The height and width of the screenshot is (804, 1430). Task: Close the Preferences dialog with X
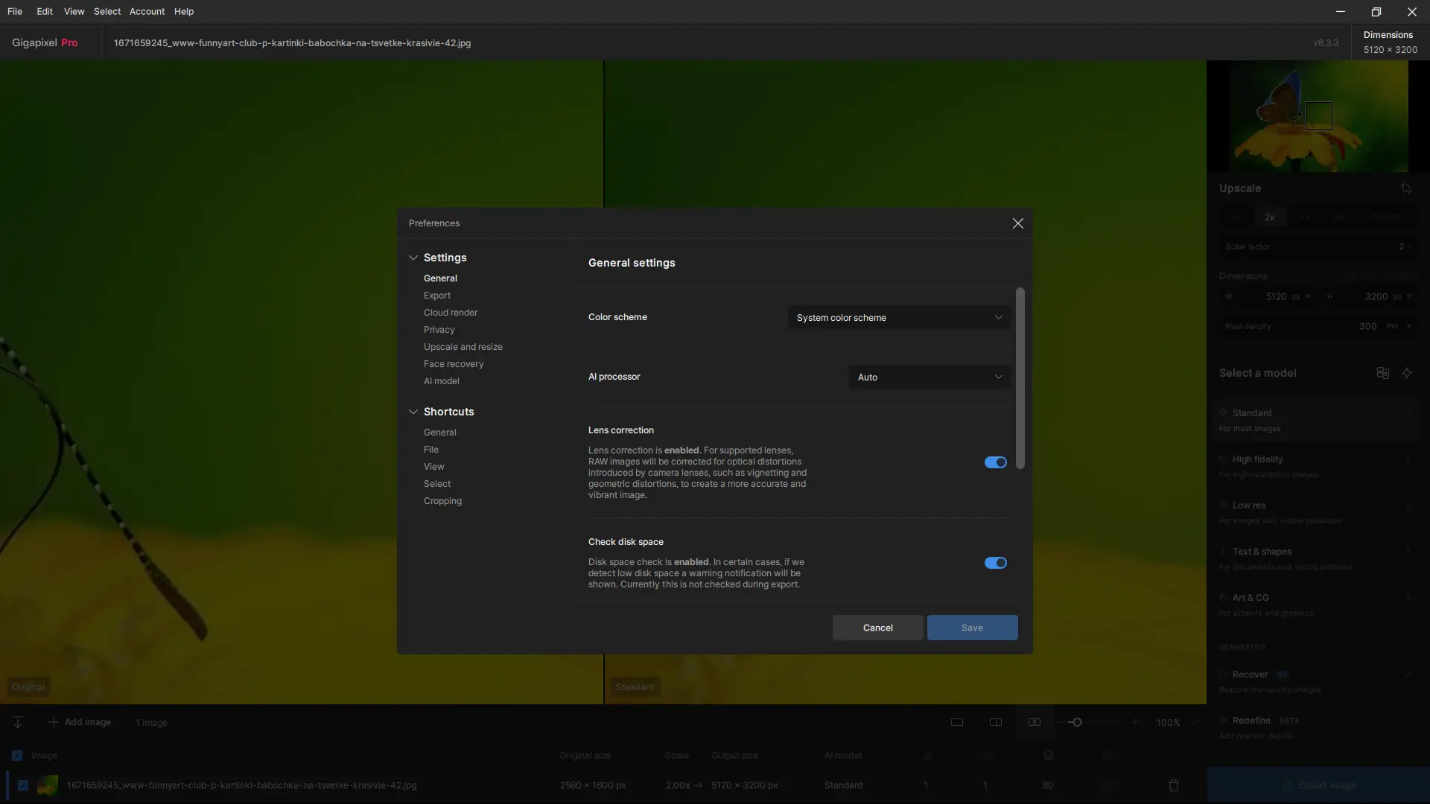1017,223
